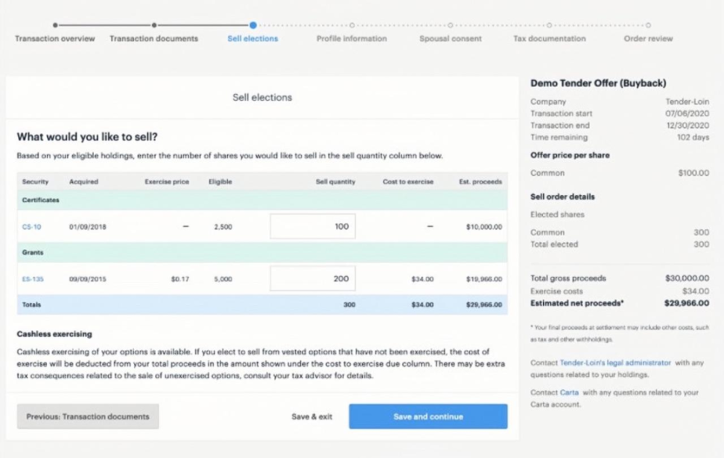This screenshot has width=724, height=458.
Task: Click the active blue progress dot
Action: (x=253, y=25)
